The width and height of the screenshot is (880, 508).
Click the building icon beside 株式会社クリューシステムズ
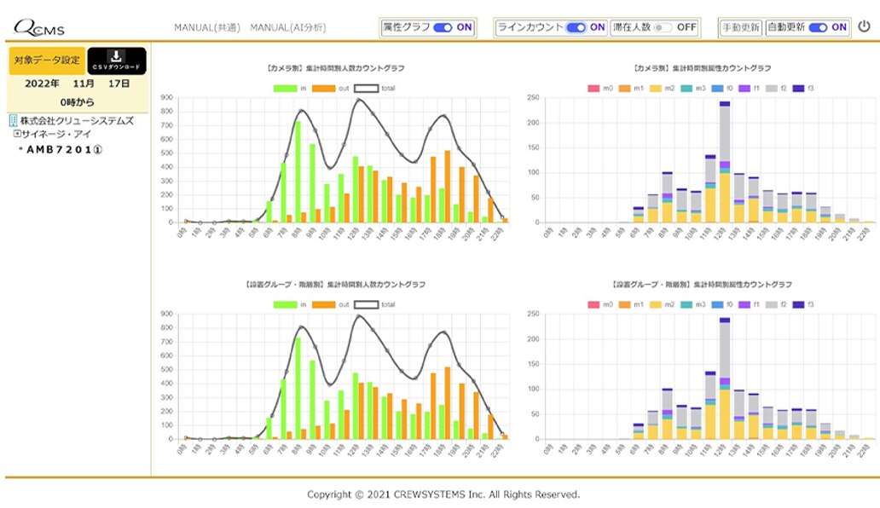[13, 121]
